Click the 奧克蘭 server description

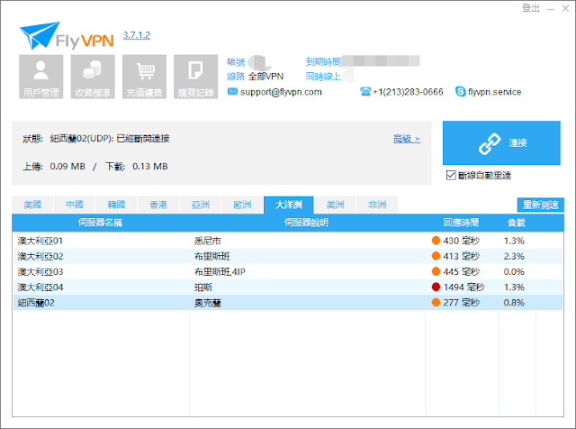208,303
